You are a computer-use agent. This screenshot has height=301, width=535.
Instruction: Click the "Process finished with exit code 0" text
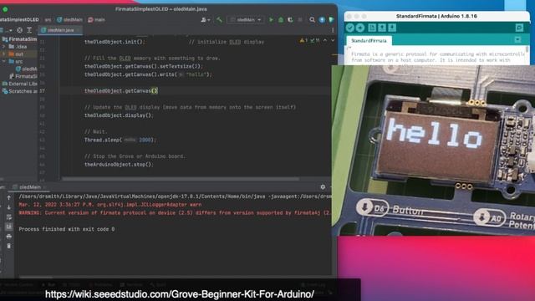click(x=67, y=229)
